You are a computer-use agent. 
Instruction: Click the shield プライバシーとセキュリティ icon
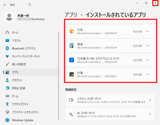(7, 112)
